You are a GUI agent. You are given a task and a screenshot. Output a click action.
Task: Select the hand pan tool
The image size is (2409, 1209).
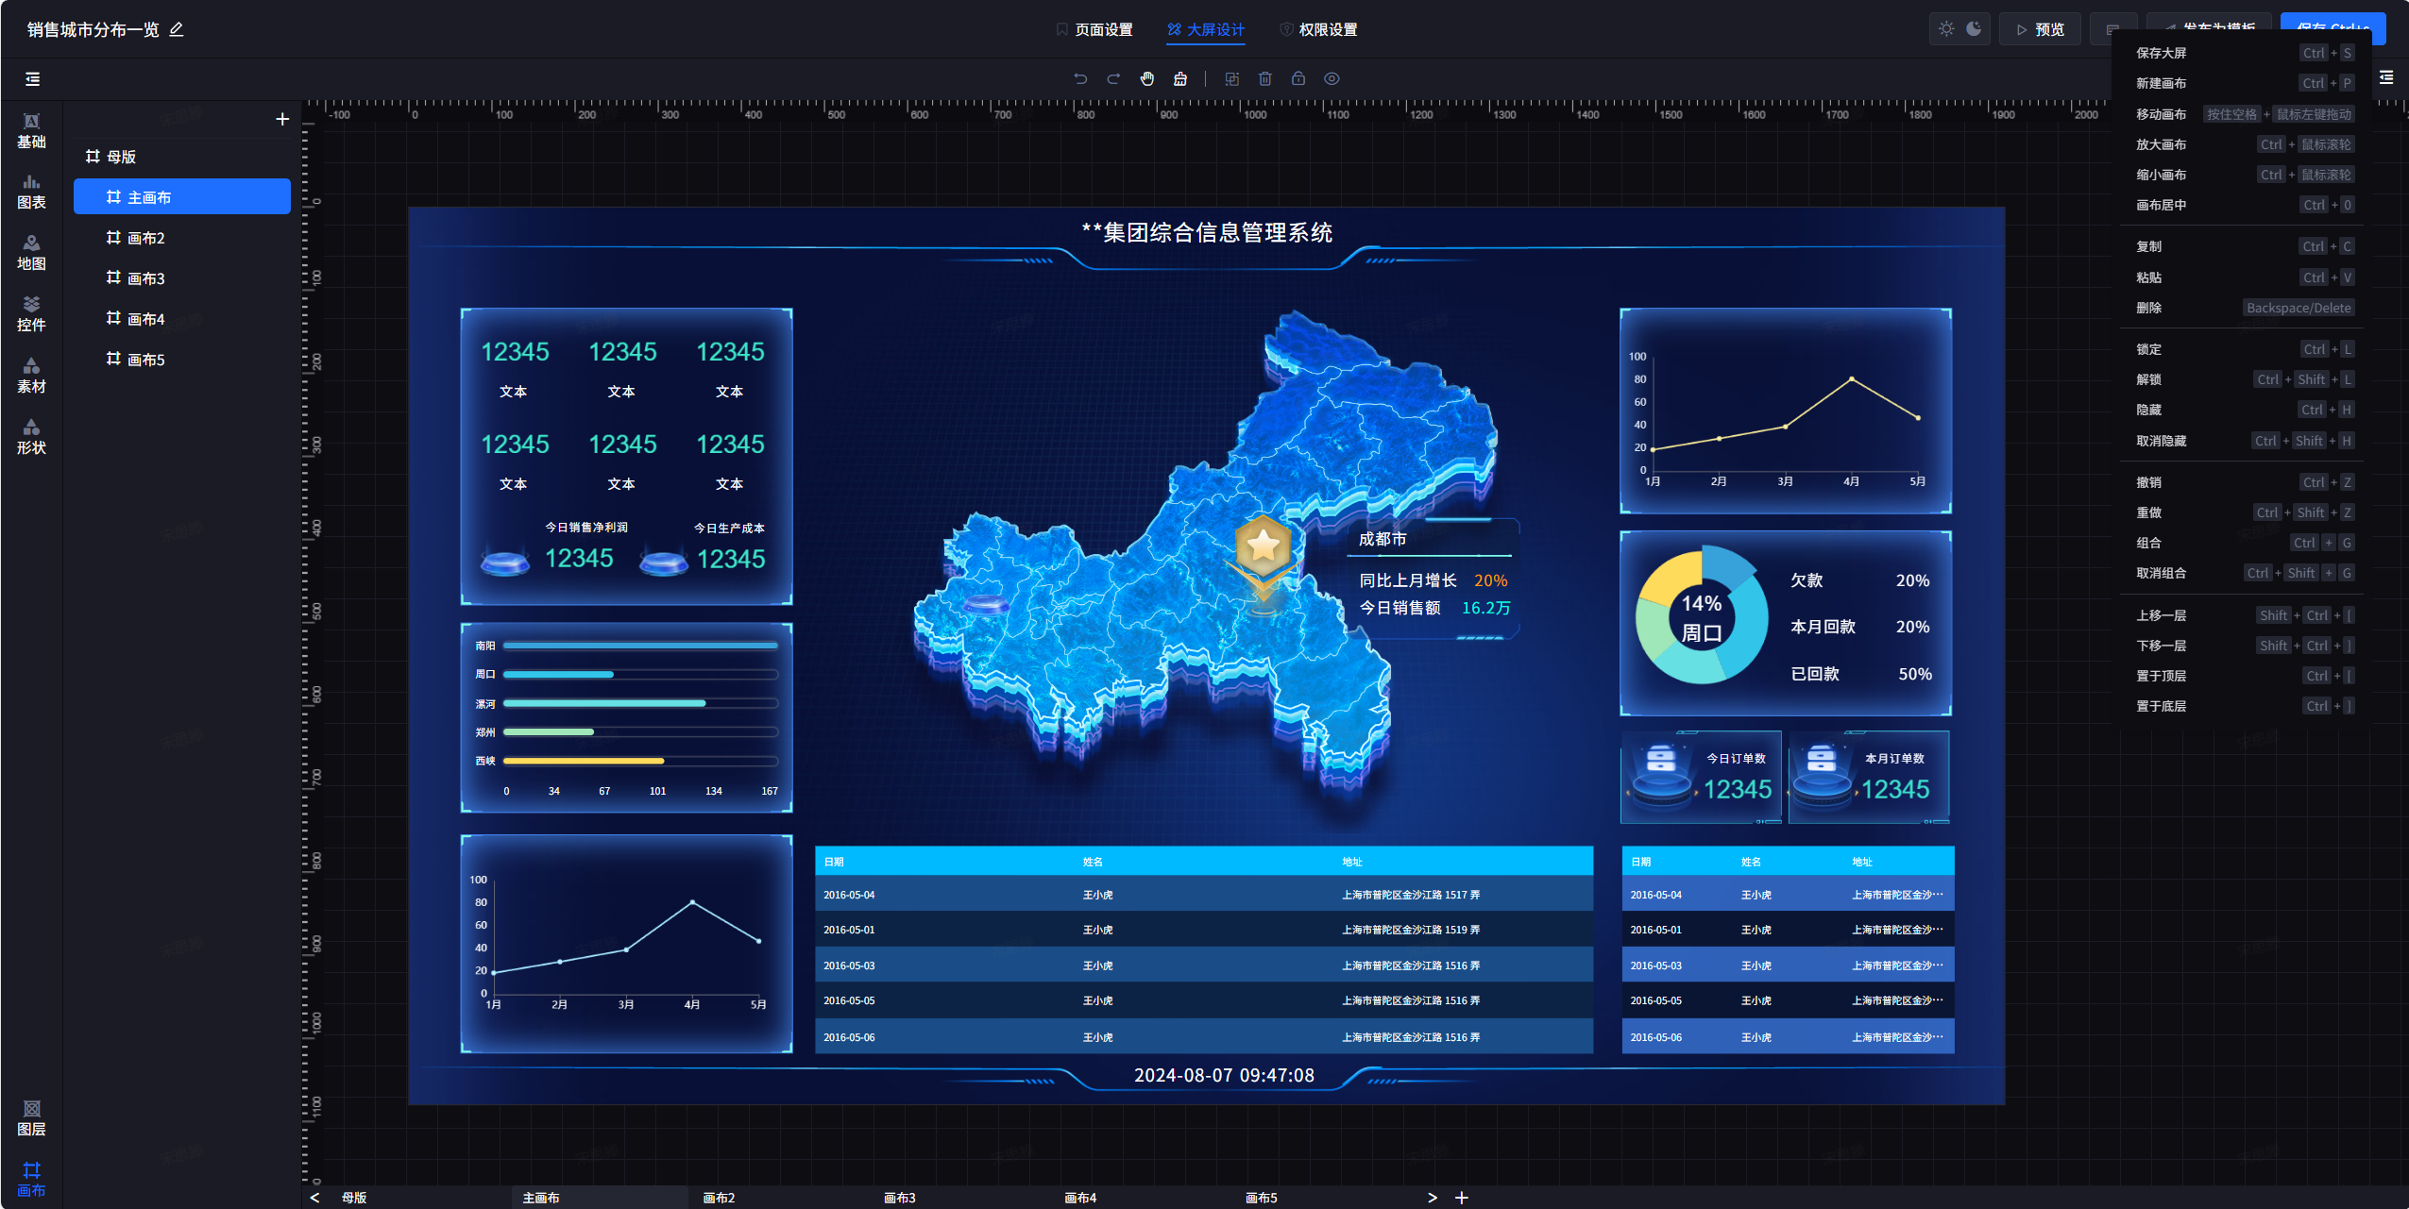click(1146, 79)
